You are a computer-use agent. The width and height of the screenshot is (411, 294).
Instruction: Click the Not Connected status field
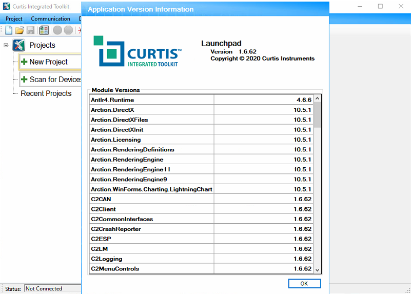pyautogui.click(x=53, y=288)
